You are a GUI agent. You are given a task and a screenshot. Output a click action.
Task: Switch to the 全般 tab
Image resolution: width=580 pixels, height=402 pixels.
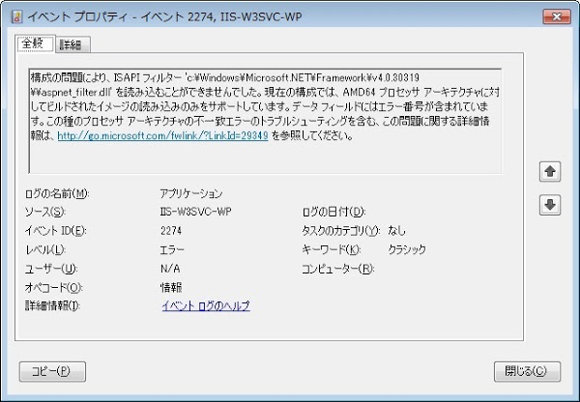(35, 44)
